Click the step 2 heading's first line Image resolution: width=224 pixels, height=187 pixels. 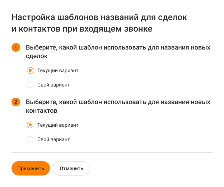118,102
